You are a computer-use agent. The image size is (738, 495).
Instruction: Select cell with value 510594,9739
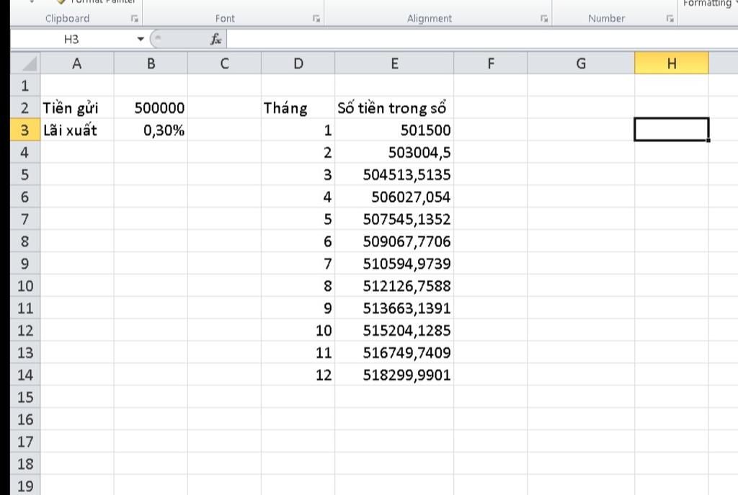[x=394, y=264]
